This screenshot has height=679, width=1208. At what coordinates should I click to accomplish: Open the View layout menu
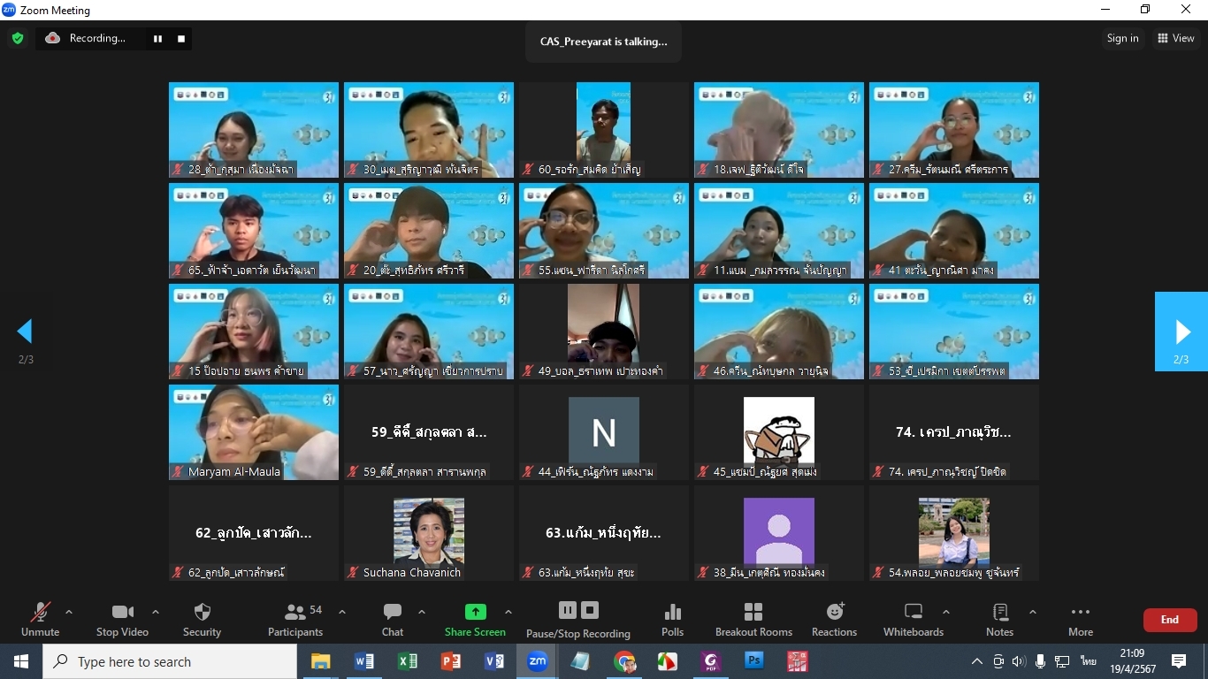point(1176,38)
